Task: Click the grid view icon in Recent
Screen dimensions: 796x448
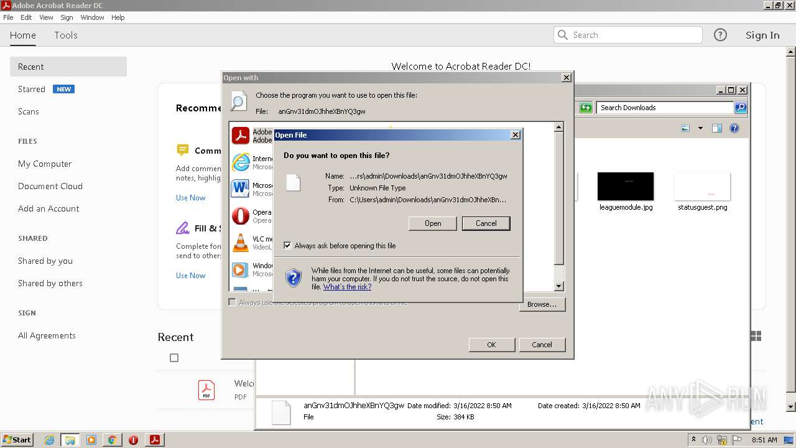Action: (x=756, y=336)
